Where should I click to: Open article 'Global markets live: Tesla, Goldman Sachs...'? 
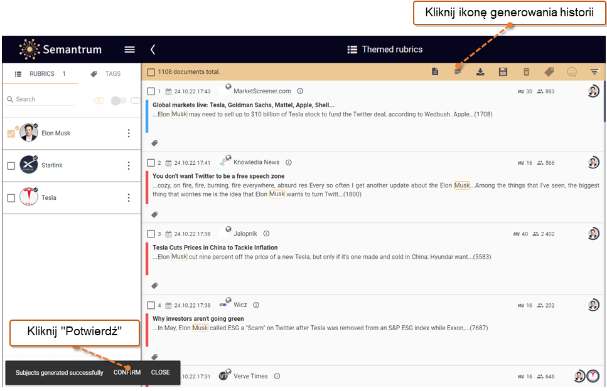point(244,105)
